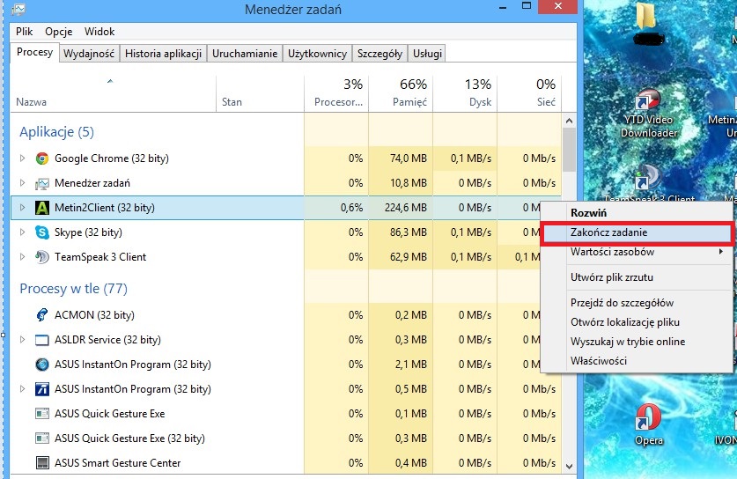Screen dimensions: 737x479
Task: Open the Plik menu
Action: tap(24, 32)
